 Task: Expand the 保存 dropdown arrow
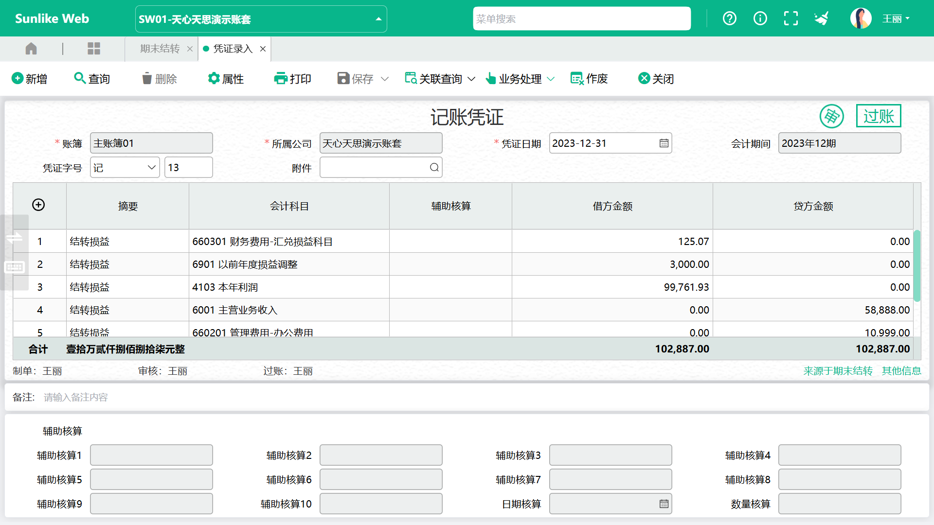(385, 79)
